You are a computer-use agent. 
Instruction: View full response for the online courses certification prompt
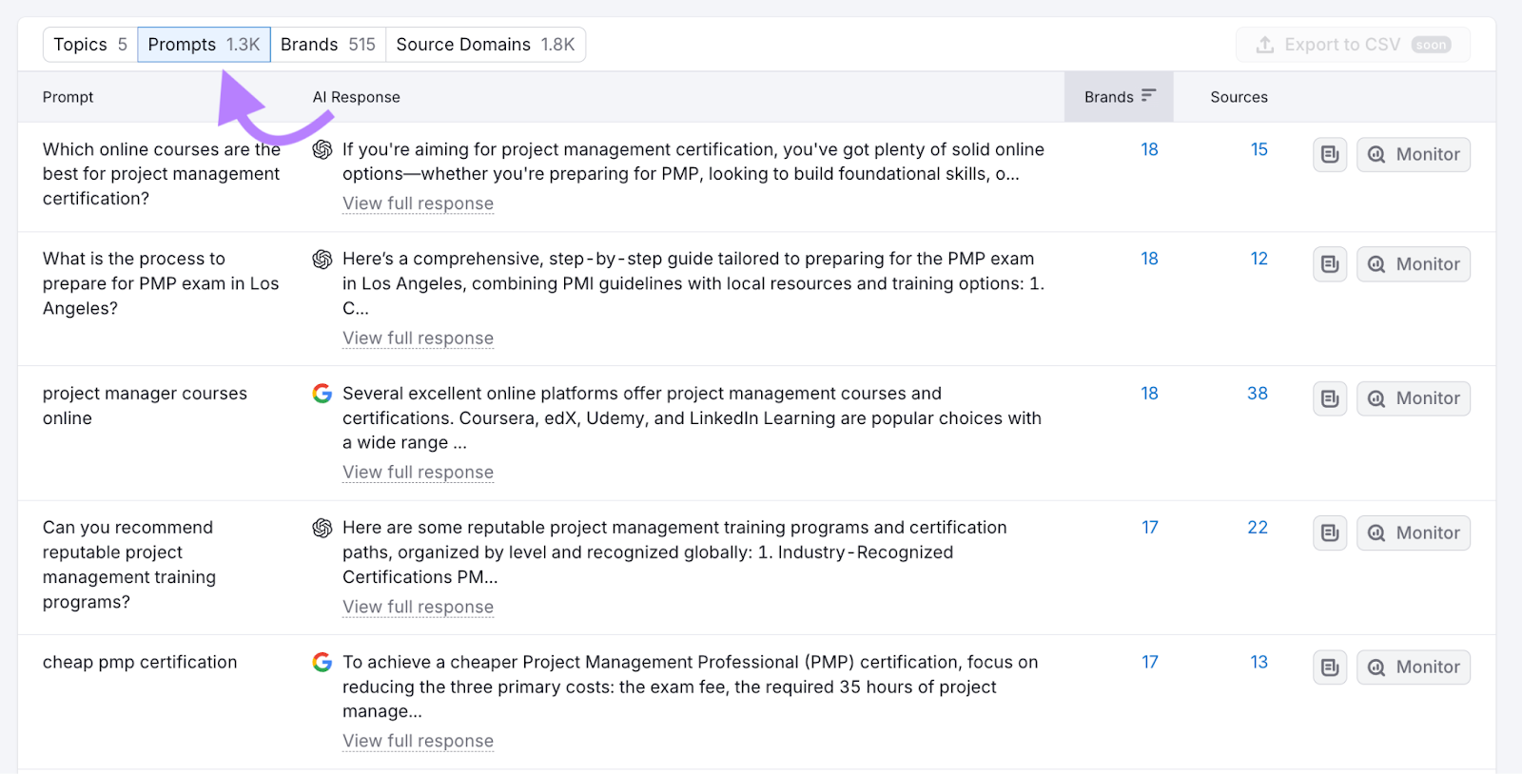[418, 203]
